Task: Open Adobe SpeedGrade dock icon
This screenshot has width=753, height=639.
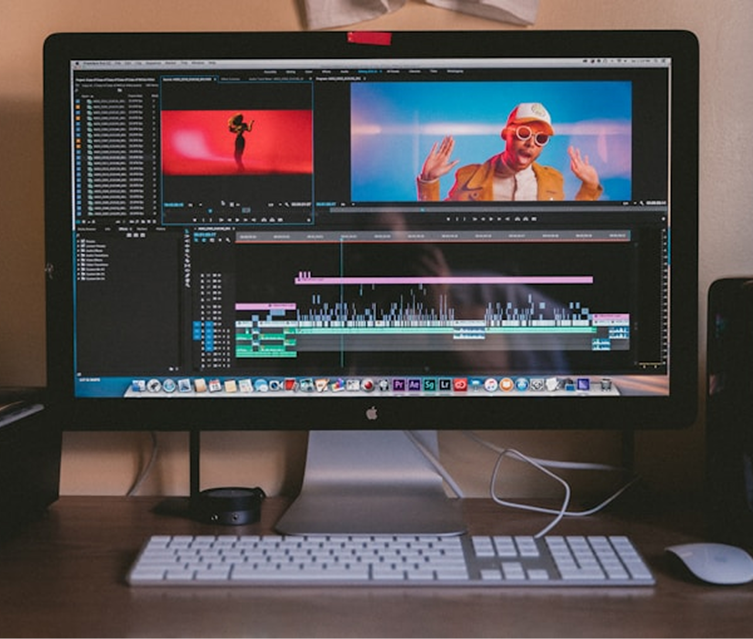Action: [430, 385]
